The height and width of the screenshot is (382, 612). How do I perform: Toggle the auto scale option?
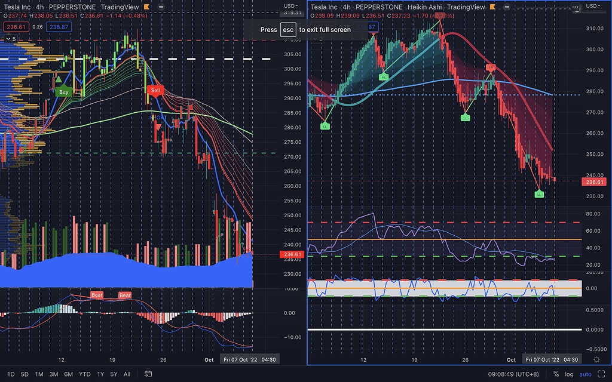tap(585, 374)
